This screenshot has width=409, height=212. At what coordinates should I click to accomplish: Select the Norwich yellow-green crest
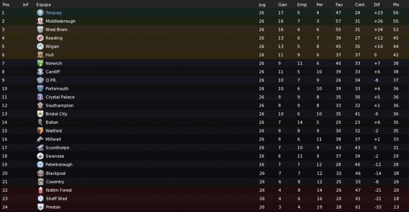tap(40, 63)
